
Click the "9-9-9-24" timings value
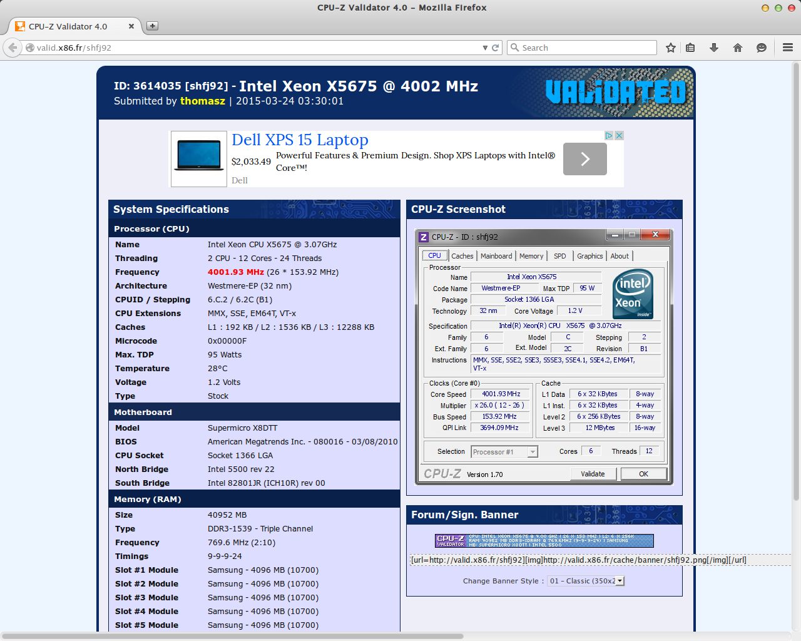225,556
